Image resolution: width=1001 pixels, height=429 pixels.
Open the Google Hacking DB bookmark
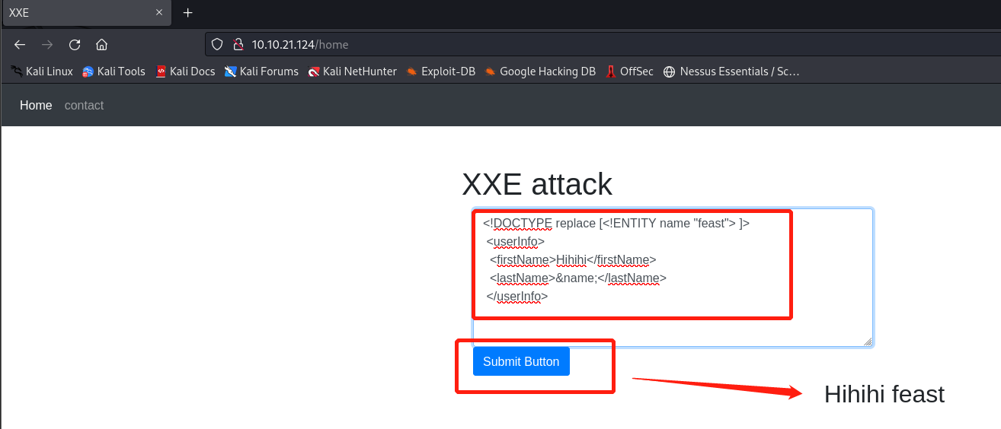click(x=540, y=71)
